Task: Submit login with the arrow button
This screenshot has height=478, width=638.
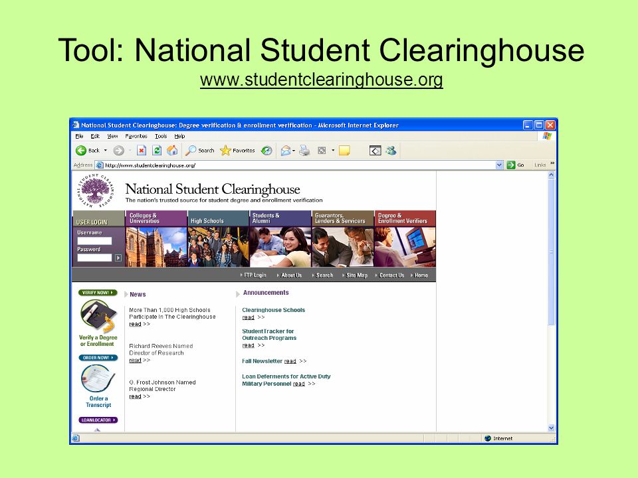Action: (118, 258)
